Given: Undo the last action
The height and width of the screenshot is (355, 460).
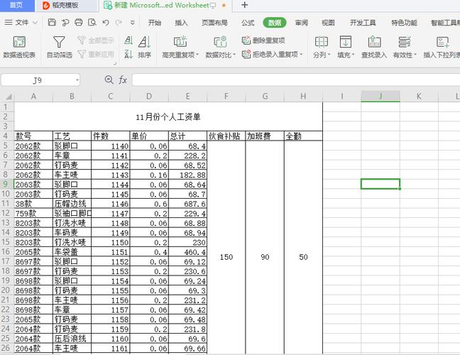Looking at the screenshot, I should [106, 23].
